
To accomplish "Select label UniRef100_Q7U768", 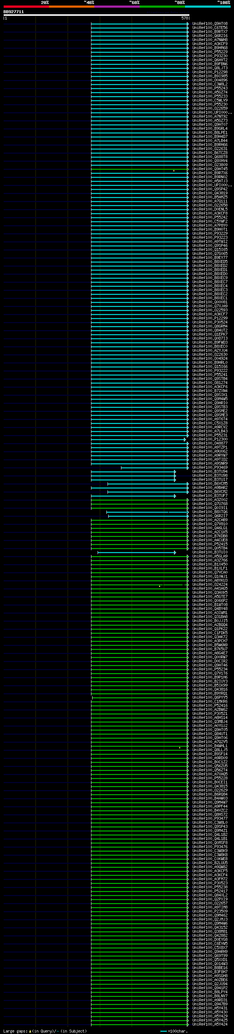I will [x=210, y=504].
